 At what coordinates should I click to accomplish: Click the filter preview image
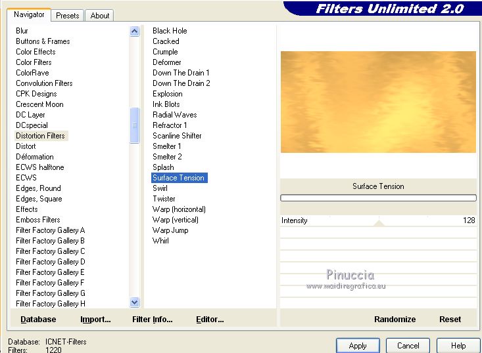pos(378,102)
